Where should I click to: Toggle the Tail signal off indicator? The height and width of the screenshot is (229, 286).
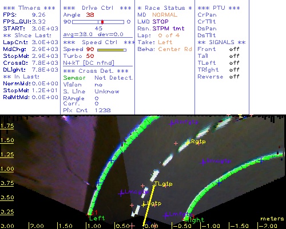point(234,56)
